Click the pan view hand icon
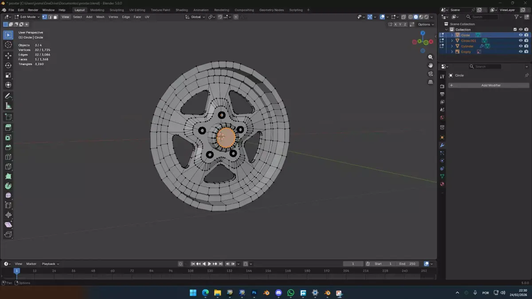Screen dimensions: 532x299 [430, 66]
